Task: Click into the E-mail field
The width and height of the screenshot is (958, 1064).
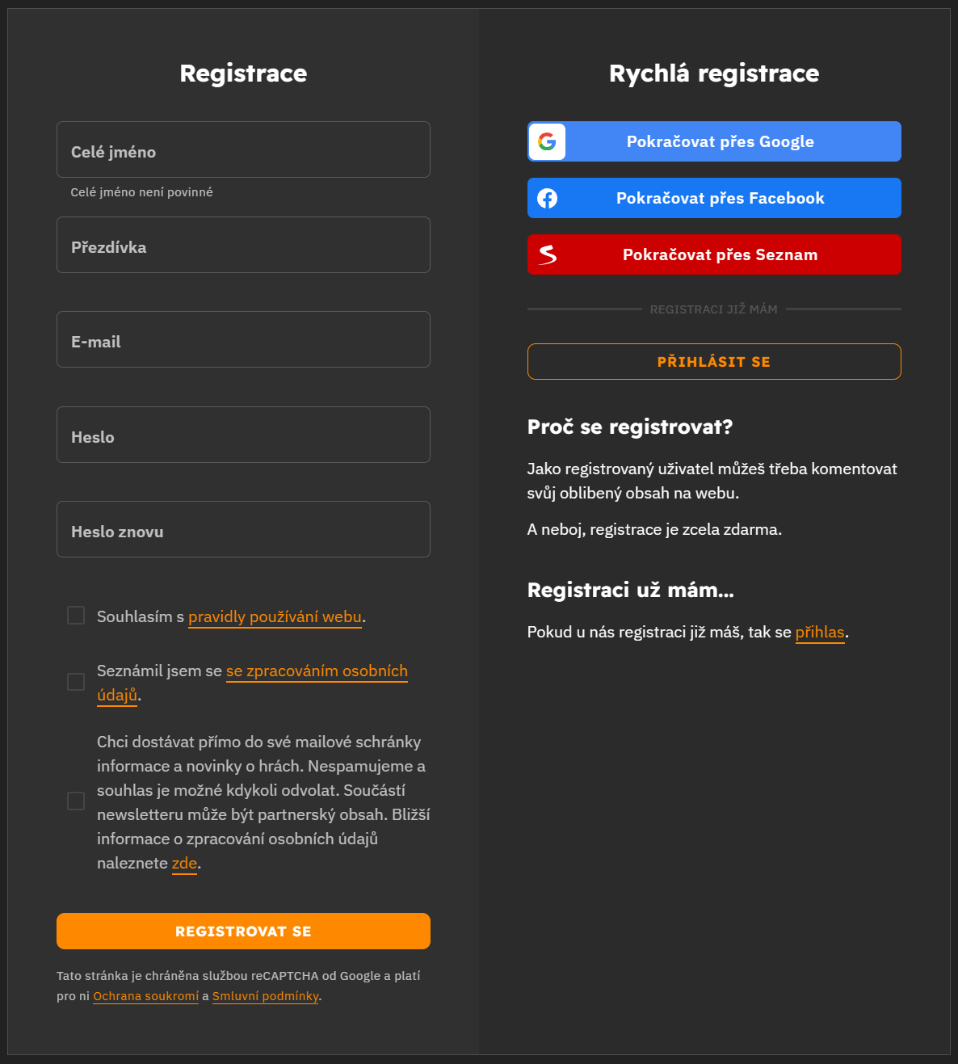Action: pos(243,339)
